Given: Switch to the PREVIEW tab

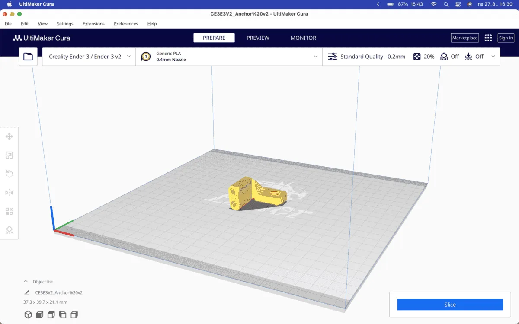Looking at the screenshot, I should click(x=257, y=38).
